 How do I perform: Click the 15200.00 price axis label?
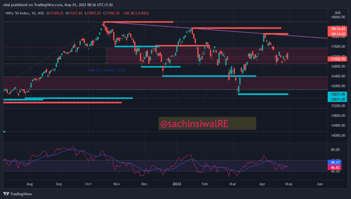[x=338, y=106]
